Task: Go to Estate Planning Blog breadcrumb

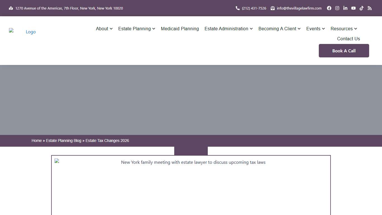Action: click(x=63, y=141)
